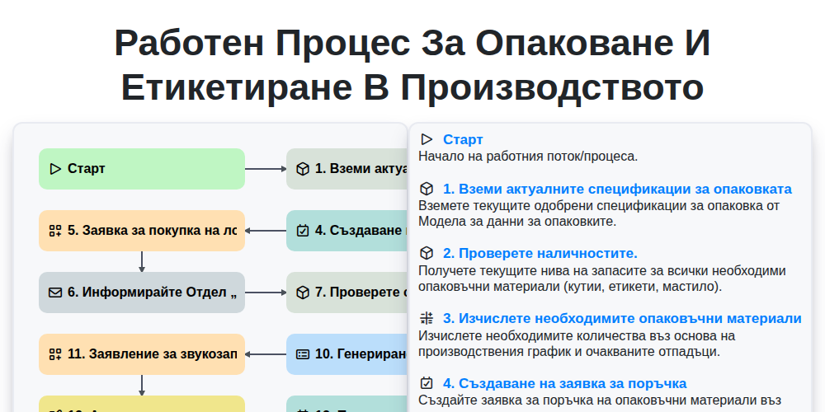
Task: Click the box icon on node 7. Проверете
Action: click(303, 293)
